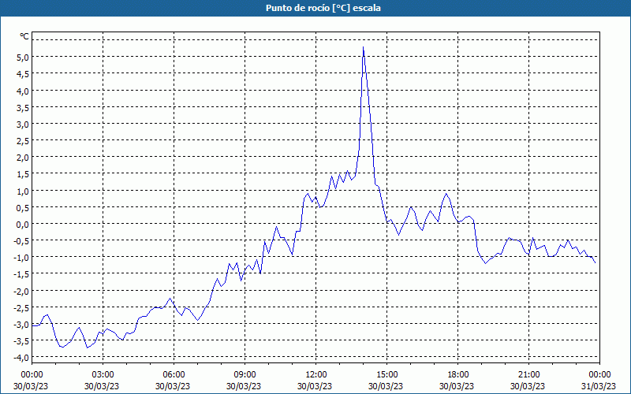
Task: Click the 09:00 time label on x-axis
Action: (245, 375)
